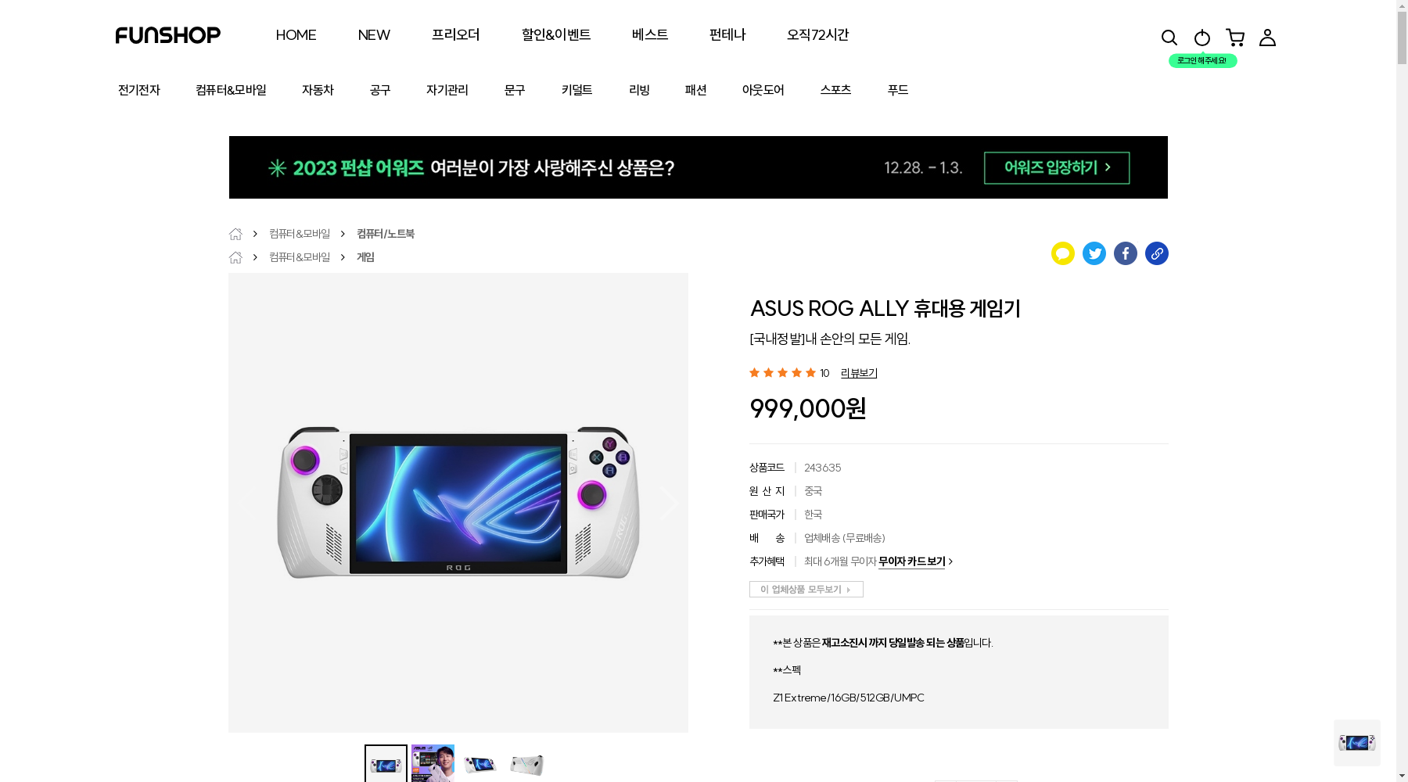Share product on Facebook
Viewport: 1408px width, 782px height.
1125,253
